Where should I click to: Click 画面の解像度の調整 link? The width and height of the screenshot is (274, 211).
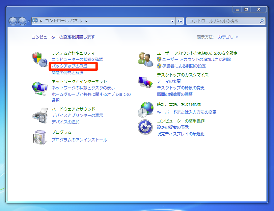click(175, 94)
